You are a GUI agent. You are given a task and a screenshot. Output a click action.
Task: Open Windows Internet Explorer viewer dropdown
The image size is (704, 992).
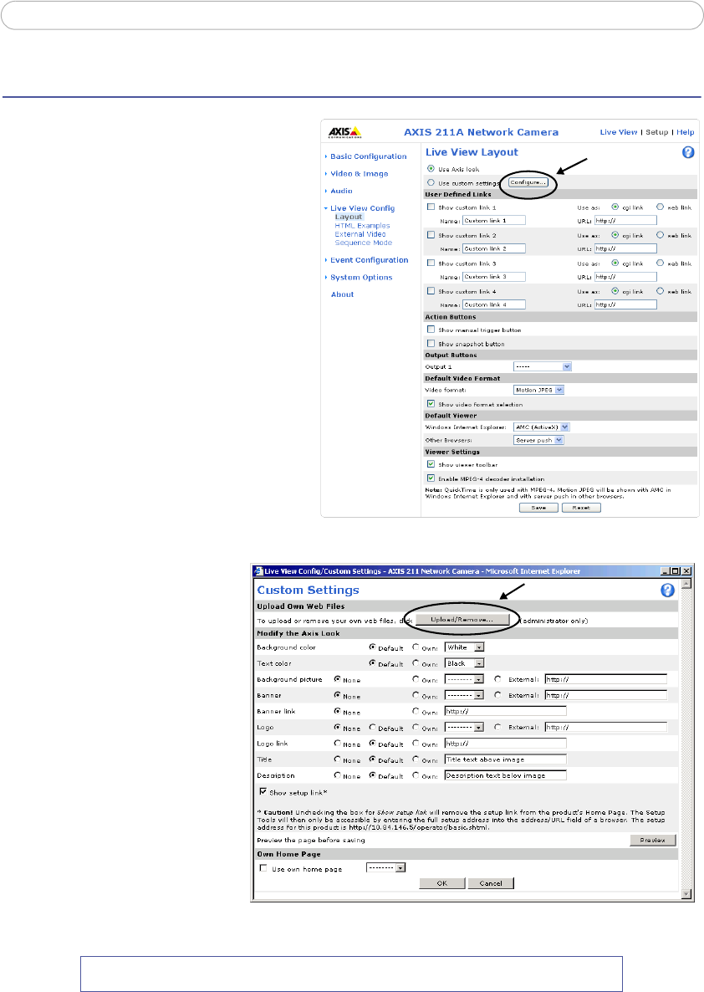(542, 427)
